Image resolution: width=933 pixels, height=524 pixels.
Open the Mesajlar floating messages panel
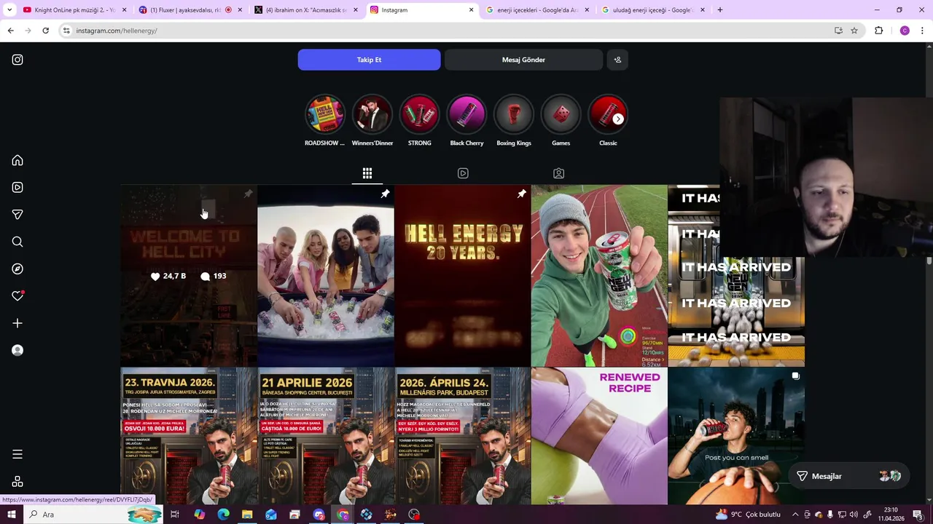(x=848, y=476)
